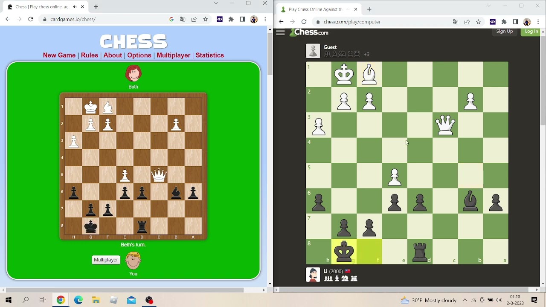The height and width of the screenshot is (307, 546).
Task: Open File Explorer from the taskbar
Action: (96, 300)
